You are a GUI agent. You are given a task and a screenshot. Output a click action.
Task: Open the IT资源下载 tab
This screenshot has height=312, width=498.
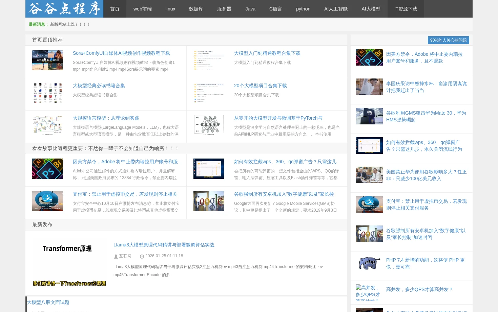point(406,9)
